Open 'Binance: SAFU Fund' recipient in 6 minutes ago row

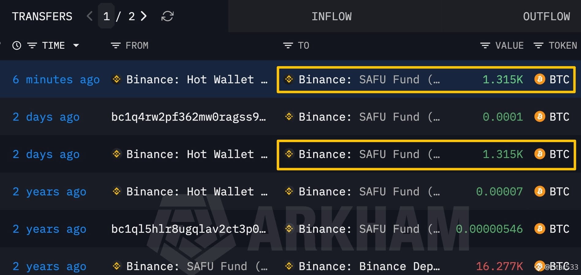(369, 80)
